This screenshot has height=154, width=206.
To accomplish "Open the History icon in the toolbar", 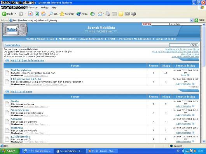I will pos(93,14).
